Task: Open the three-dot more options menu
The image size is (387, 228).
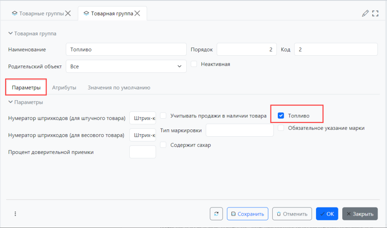Action: (x=15, y=214)
